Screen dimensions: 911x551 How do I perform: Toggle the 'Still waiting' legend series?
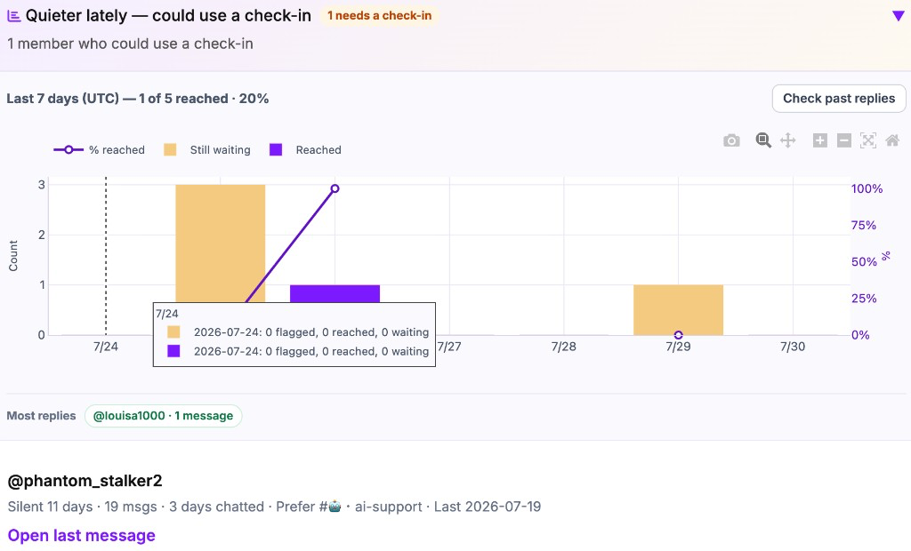[206, 150]
